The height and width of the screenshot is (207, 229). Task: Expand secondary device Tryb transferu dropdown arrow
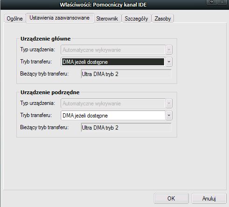[169, 116]
